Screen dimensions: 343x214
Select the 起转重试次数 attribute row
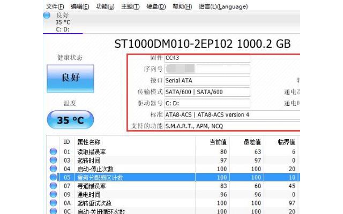(x=173, y=203)
